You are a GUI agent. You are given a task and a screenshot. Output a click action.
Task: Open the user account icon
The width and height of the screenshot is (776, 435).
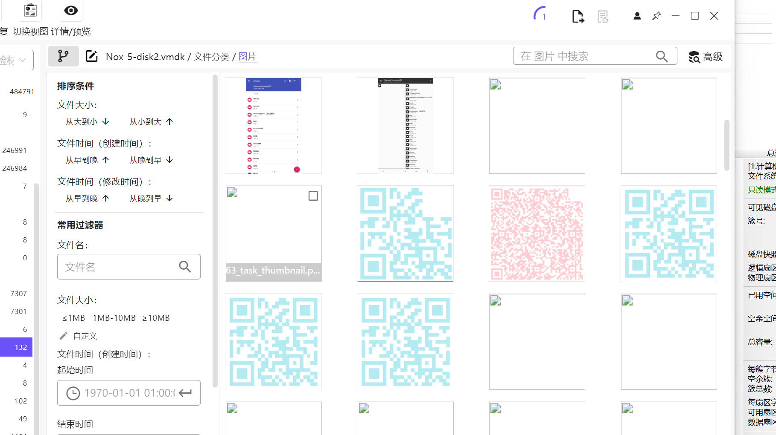(x=637, y=16)
